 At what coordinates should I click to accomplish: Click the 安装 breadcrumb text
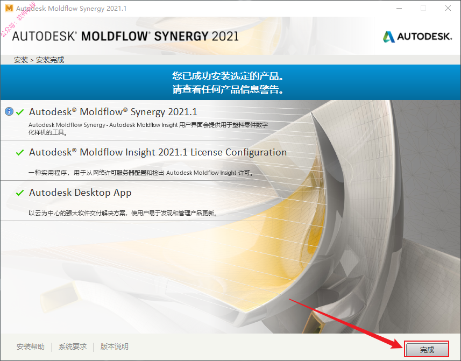21,60
